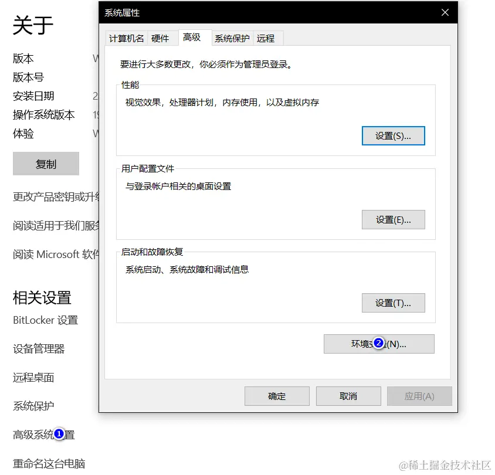Open BitLocker 设置 link
The width and height of the screenshot is (495, 475).
point(46,320)
